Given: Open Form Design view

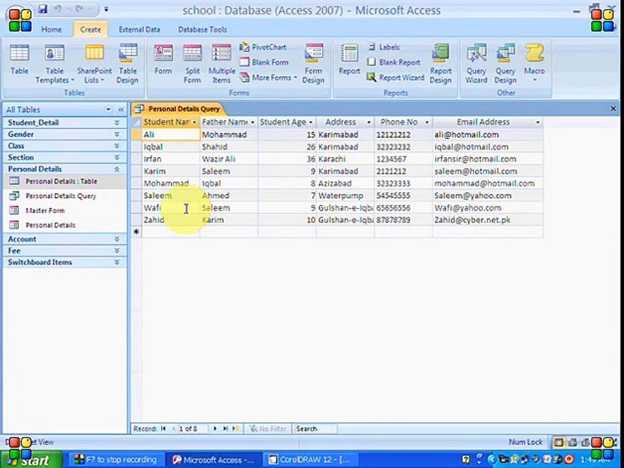Looking at the screenshot, I should (313, 64).
